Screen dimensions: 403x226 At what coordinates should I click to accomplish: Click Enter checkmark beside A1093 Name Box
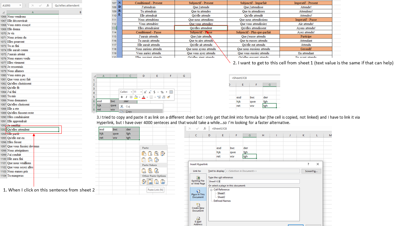[40, 5]
